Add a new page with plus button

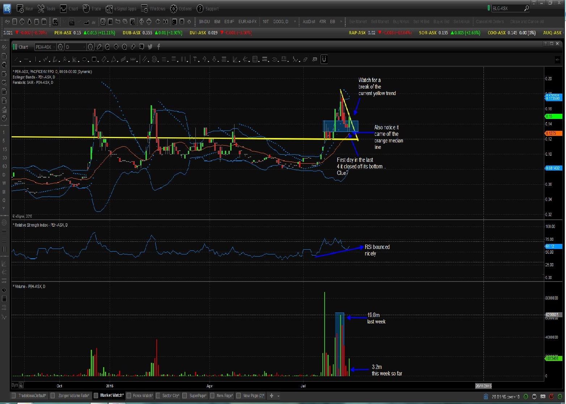[x=272, y=396]
